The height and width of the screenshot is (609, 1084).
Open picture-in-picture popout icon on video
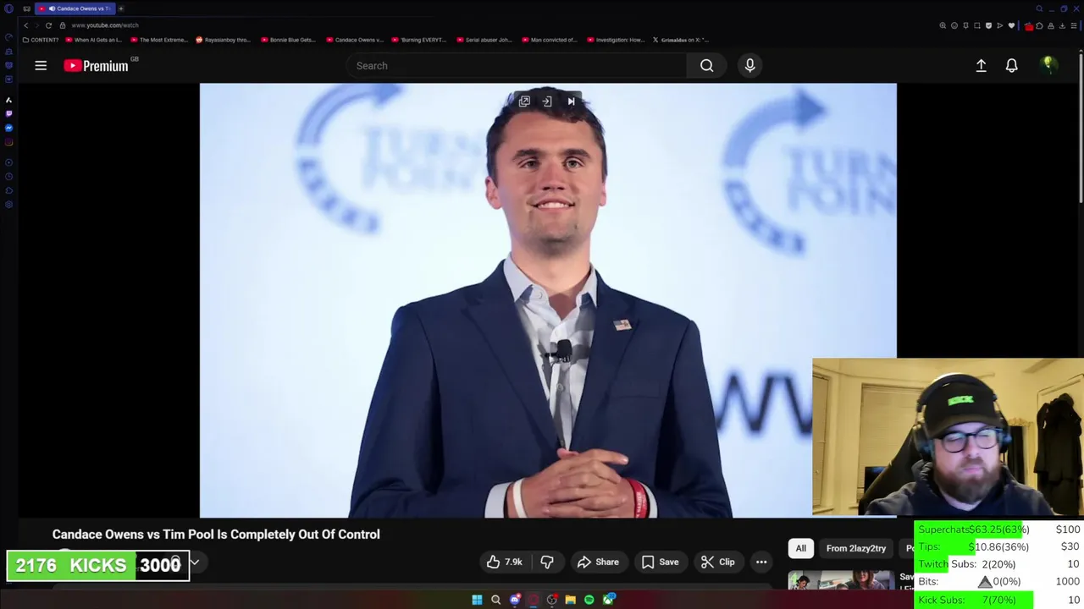[x=524, y=101]
